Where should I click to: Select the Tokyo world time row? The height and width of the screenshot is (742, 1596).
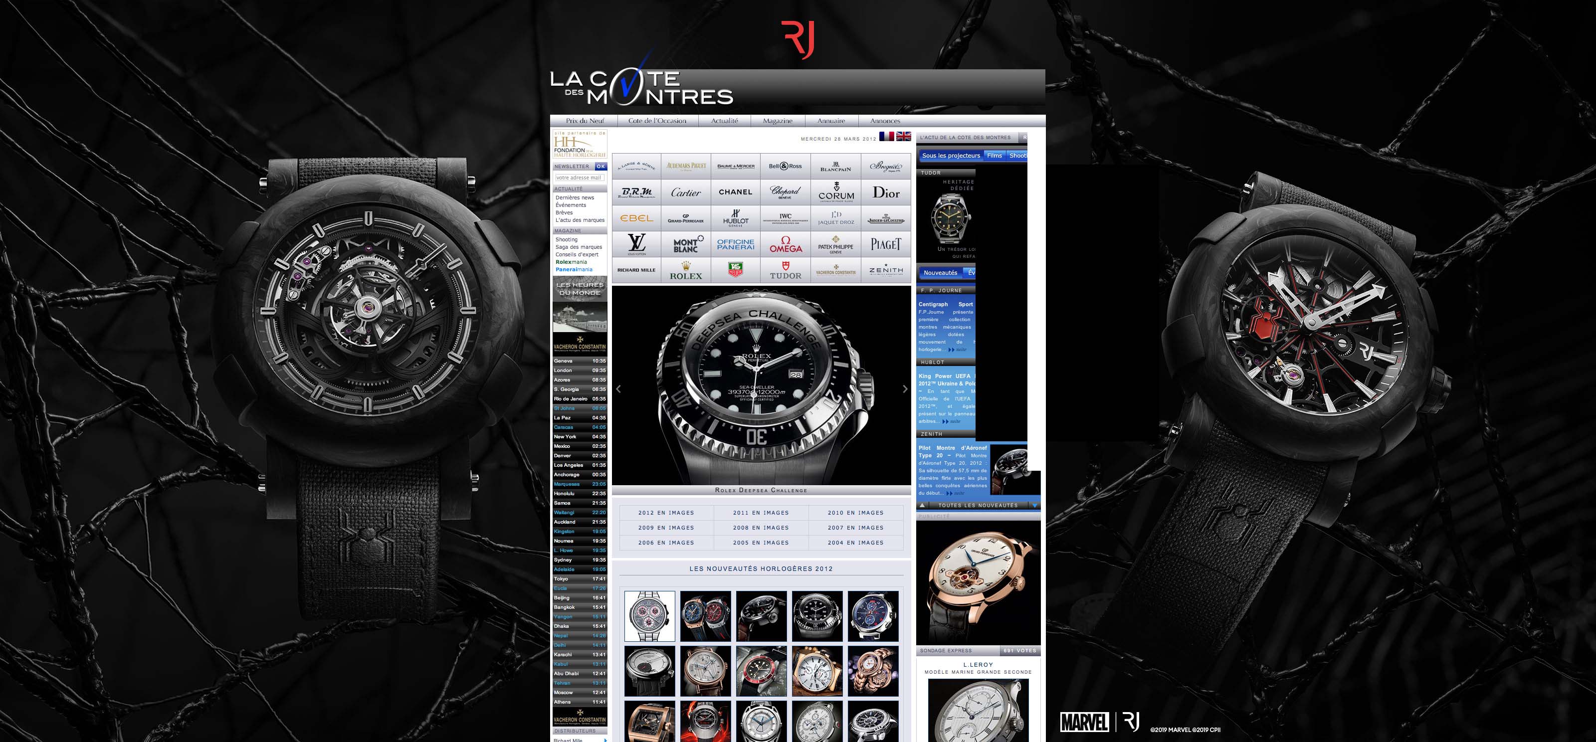579,578
